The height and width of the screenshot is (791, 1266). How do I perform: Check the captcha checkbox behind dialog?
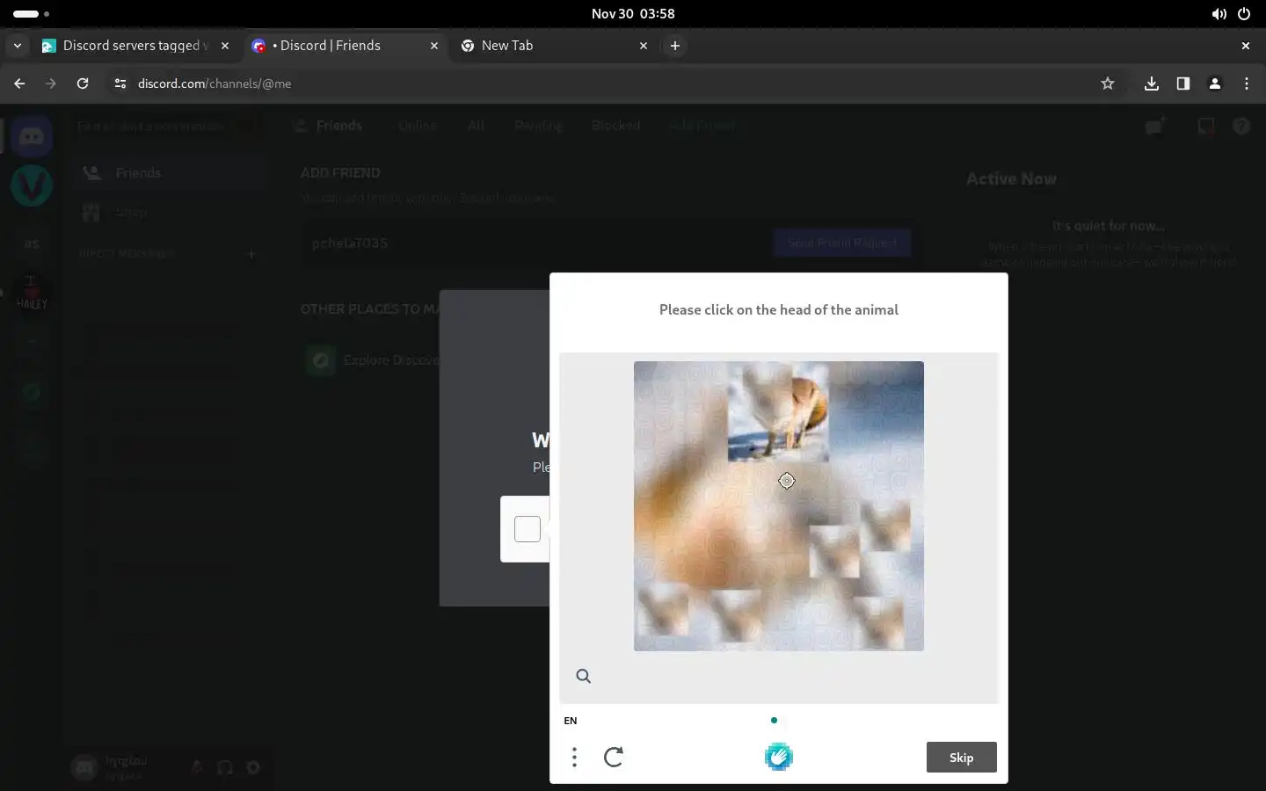(527, 529)
